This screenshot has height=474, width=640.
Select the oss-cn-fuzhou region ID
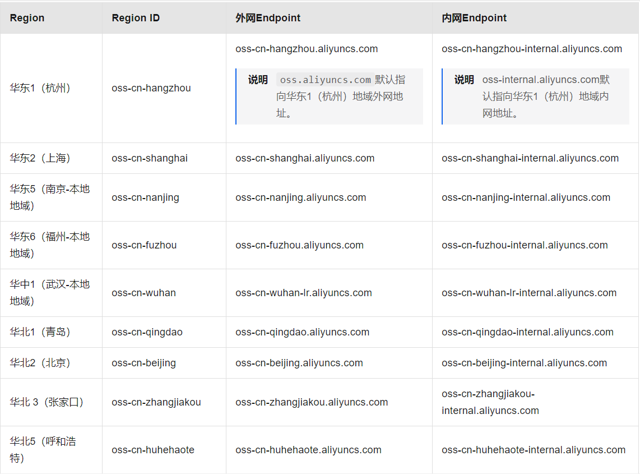pos(144,245)
